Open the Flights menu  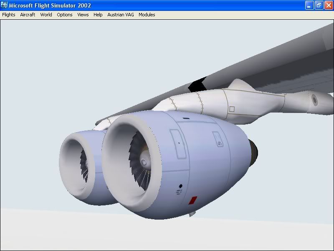click(x=9, y=15)
